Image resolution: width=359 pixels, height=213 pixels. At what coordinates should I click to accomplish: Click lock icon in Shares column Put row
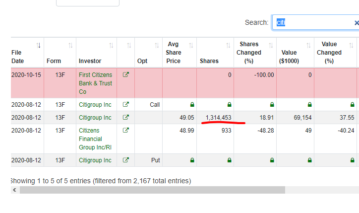[229, 160]
